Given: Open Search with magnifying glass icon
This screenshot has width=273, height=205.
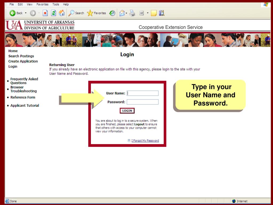Looking at the screenshot, I should pyautogui.click(x=76, y=13).
